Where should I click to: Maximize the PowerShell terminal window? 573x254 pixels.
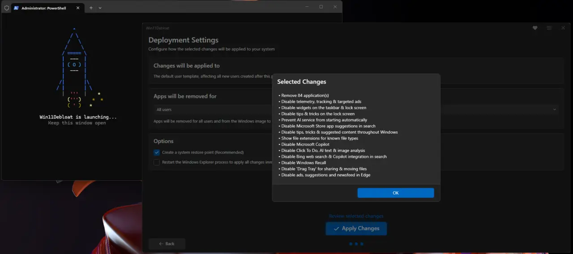321,7
